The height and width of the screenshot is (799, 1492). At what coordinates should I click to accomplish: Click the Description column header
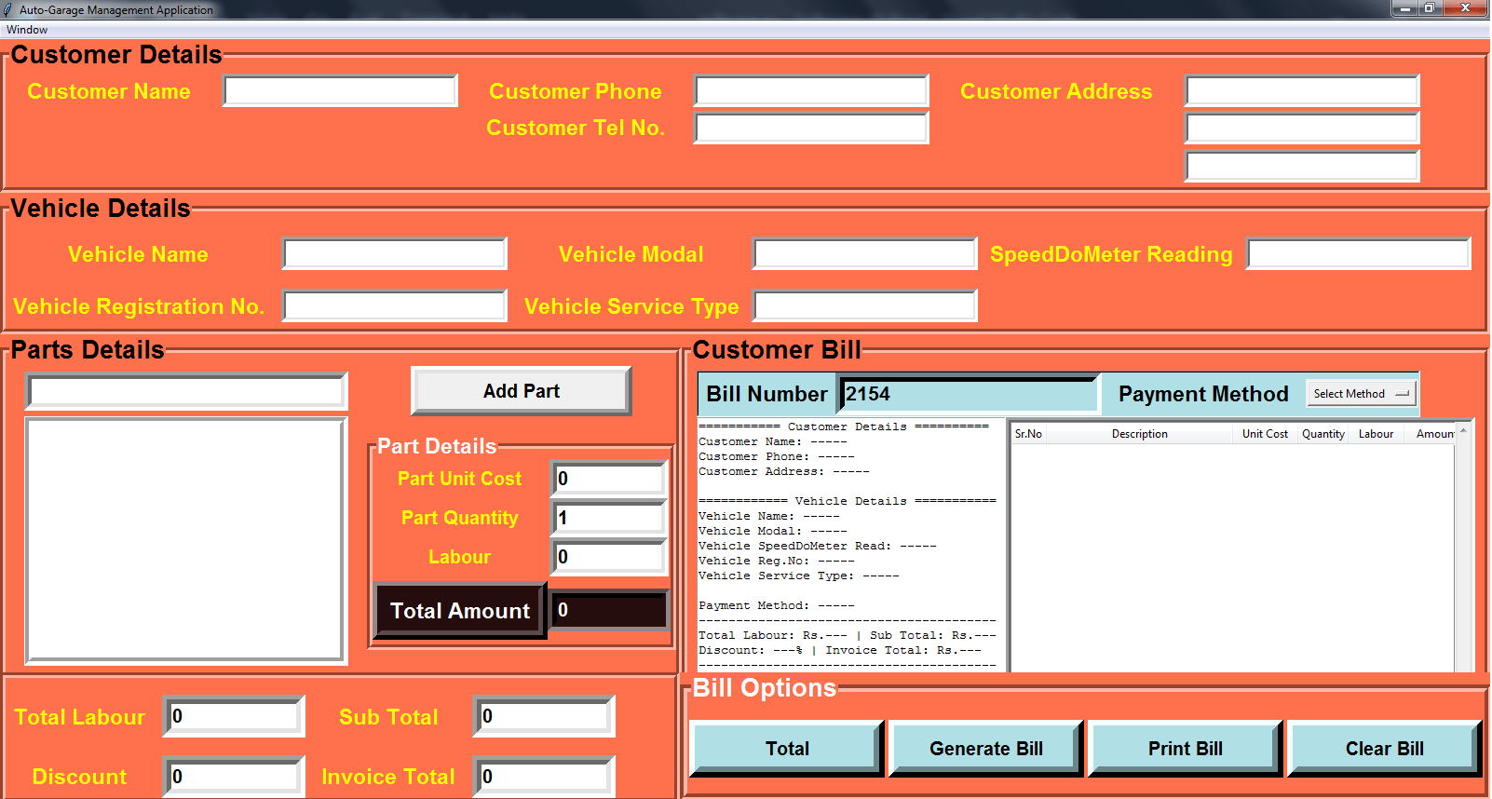click(1139, 434)
